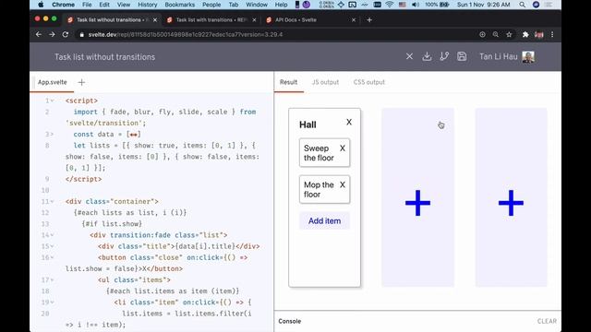This screenshot has width=591, height=332.
Task: Switch to the JS output tab
Action: [325, 82]
